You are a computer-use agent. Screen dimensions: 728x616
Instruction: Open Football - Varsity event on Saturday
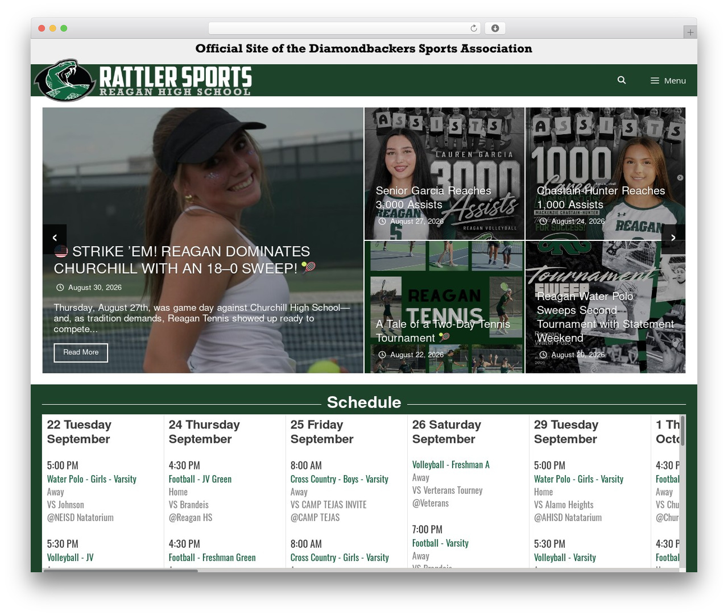tap(440, 543)
